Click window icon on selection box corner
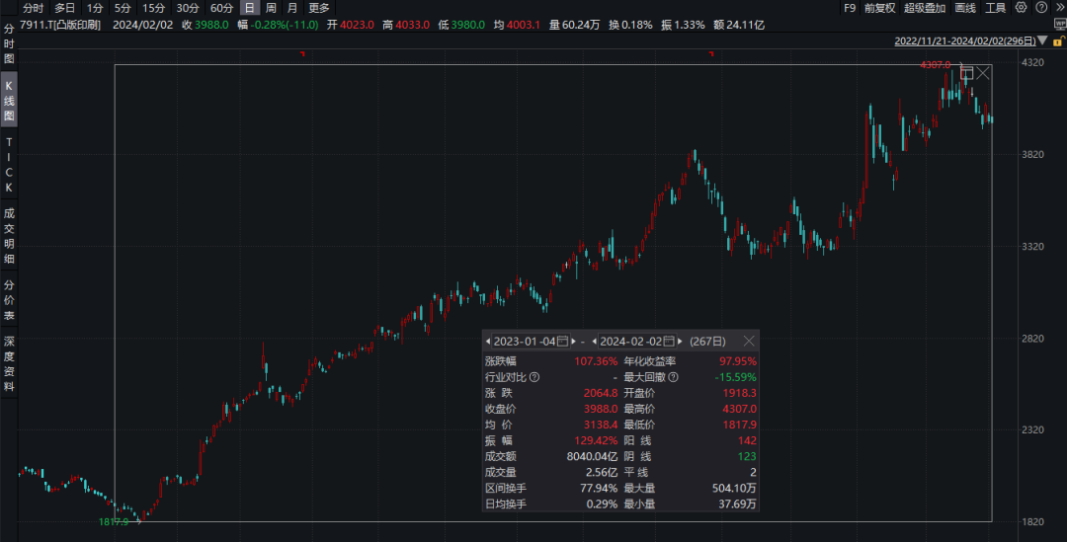 (967, 73)
